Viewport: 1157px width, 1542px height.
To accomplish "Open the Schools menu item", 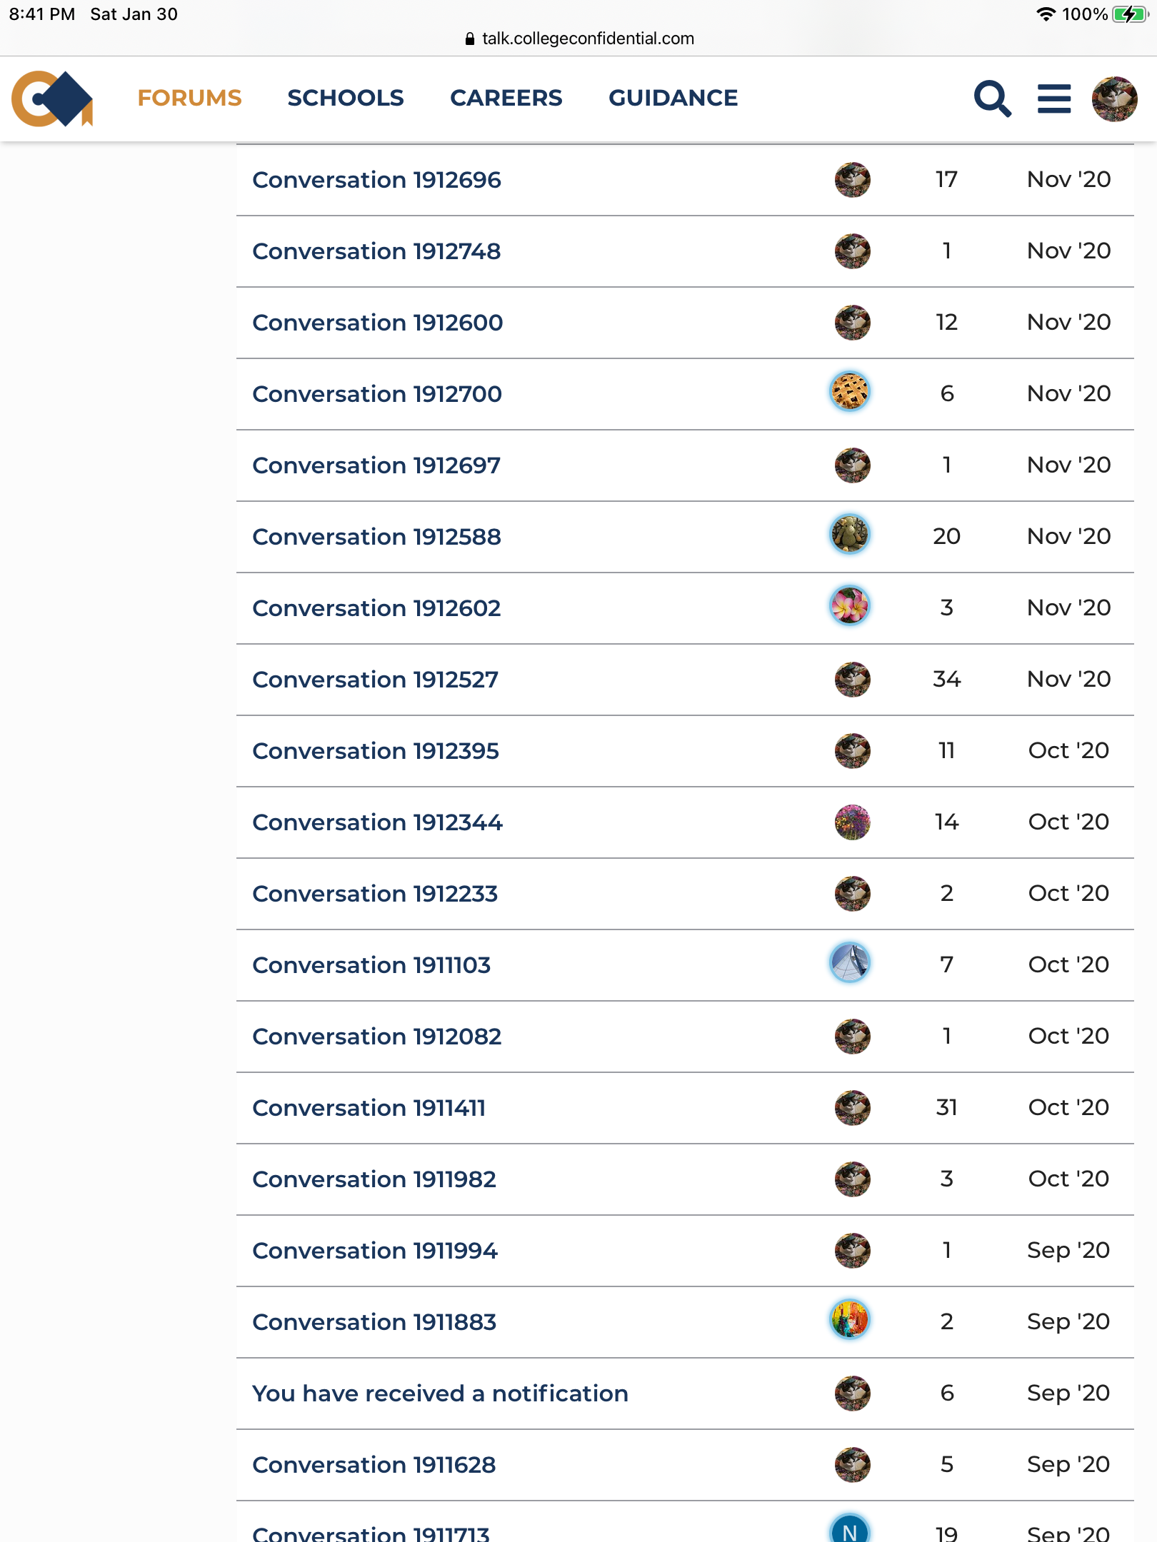I will [346, 98].
